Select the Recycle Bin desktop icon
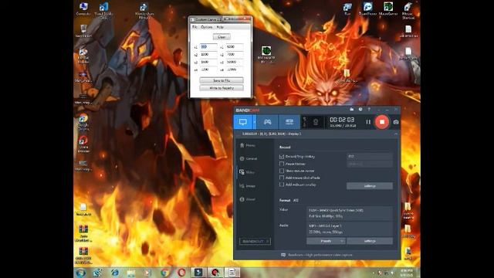The width and height of the screenshot is (494, 278). click(83, 31)
